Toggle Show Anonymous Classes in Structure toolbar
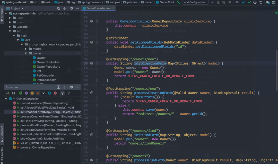Viewport: 278px width, 164px height. [x=49, y=93]
